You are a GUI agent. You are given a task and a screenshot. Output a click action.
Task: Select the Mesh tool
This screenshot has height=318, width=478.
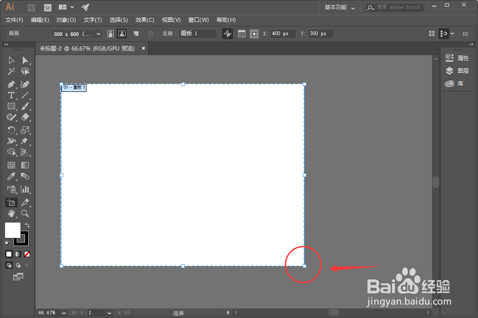[x=11, y=165]
